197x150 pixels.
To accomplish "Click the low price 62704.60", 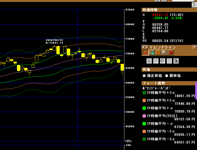I will 160,31.
